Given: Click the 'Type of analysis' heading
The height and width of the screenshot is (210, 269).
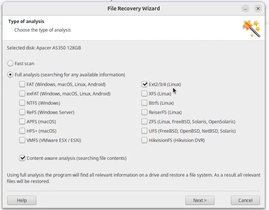Looking at the screenshot, I should [x=26, y=21].
